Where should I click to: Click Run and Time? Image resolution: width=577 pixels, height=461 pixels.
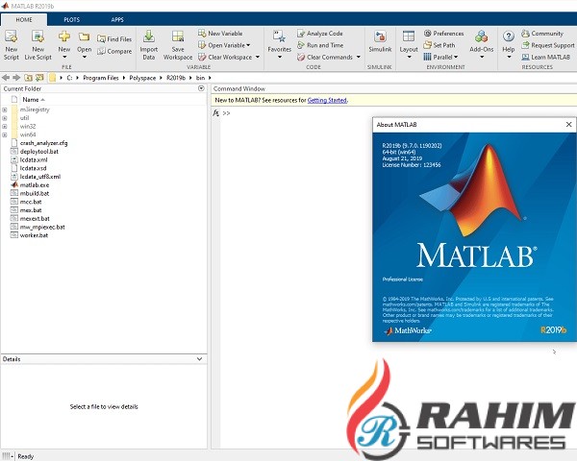coord(320,45)
